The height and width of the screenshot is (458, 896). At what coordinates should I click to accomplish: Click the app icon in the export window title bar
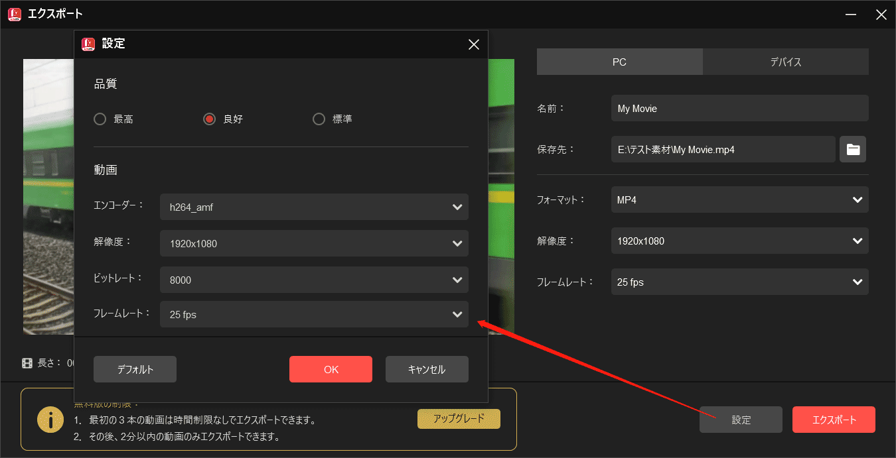pos(14,13)
